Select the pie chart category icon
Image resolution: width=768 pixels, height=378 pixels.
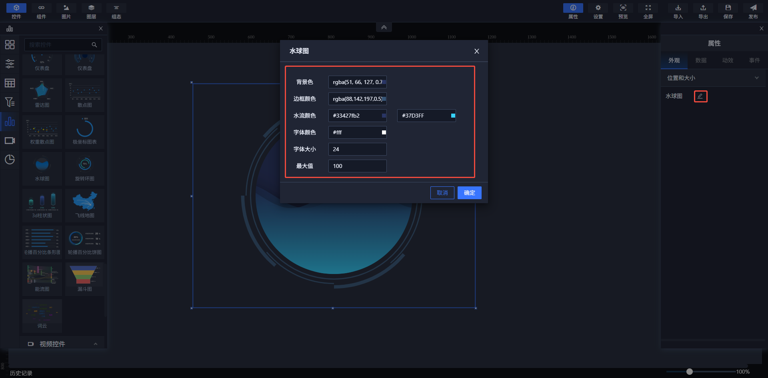(10, 160)
